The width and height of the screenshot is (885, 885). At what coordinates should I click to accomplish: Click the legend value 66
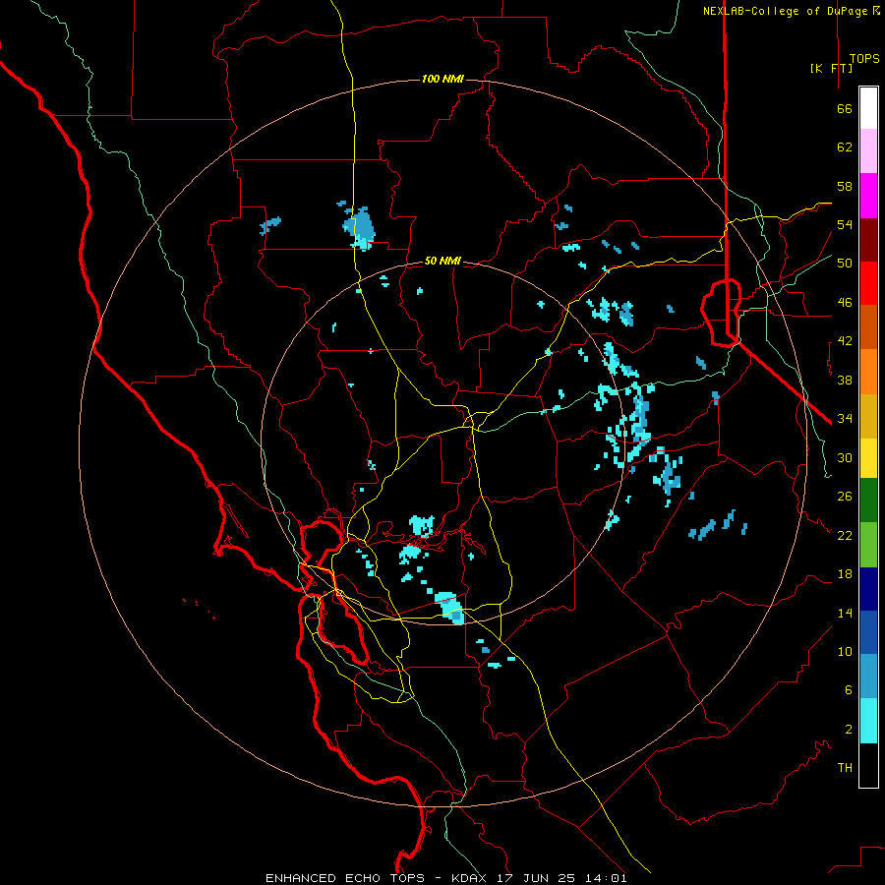(845, 109)
